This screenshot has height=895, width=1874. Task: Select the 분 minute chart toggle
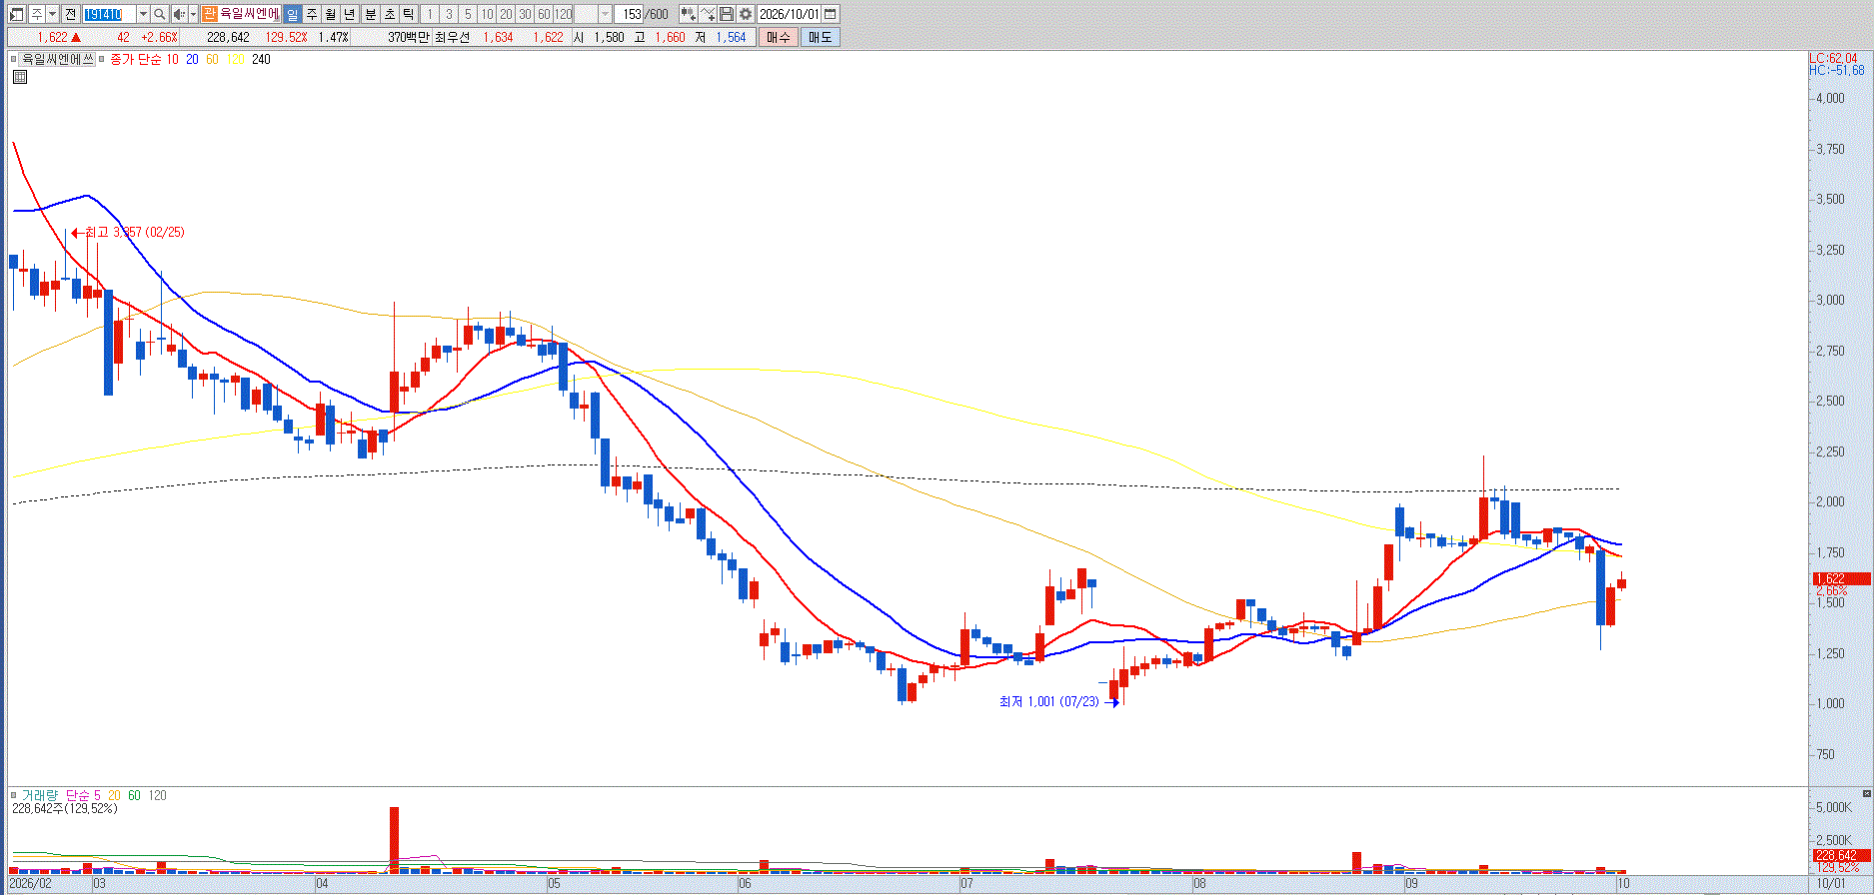tap(370, 14)
